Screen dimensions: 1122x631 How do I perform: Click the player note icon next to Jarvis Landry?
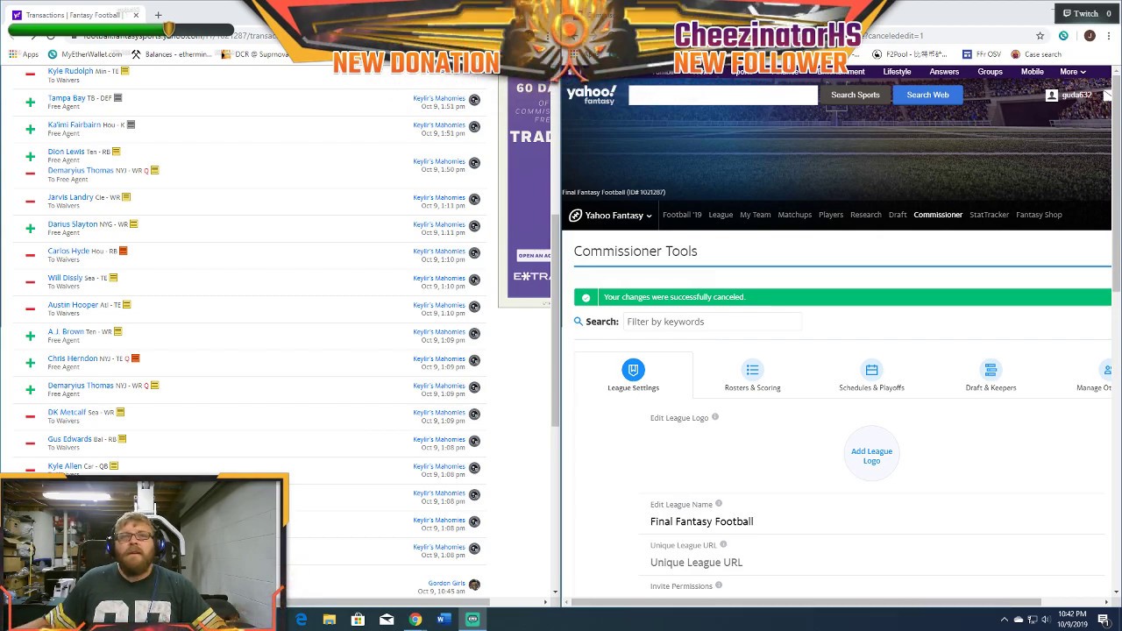(126, 197)
